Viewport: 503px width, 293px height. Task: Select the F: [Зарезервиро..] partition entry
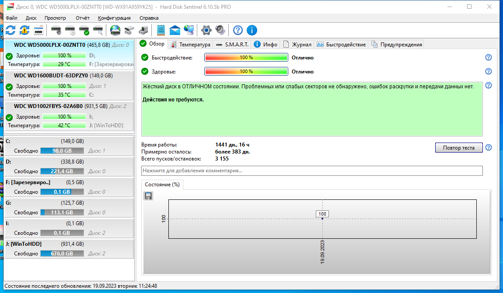69,187
